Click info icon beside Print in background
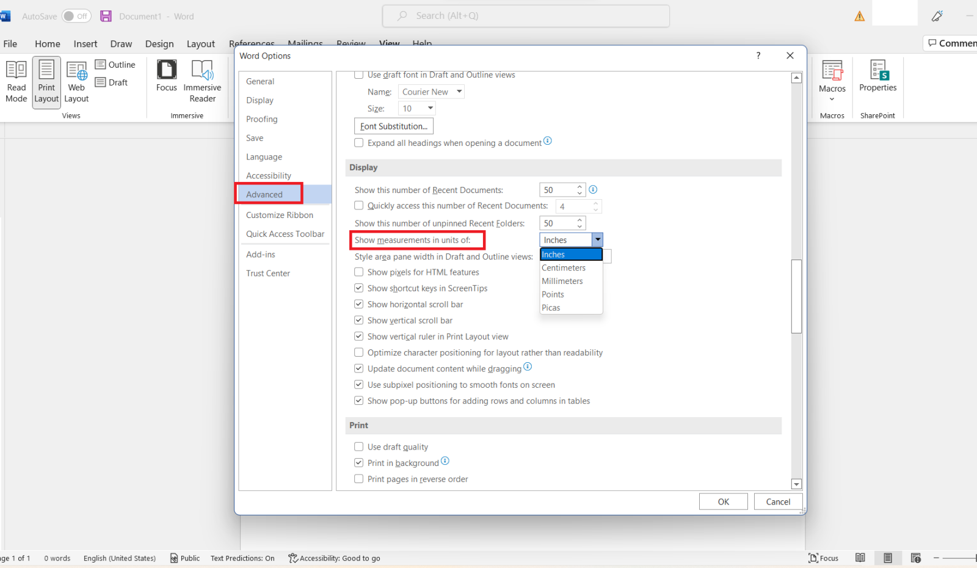This screenshot has width=977, height=568. 445,461
